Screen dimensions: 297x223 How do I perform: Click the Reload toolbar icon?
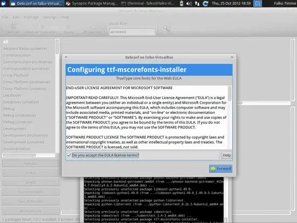coord(13,29)
